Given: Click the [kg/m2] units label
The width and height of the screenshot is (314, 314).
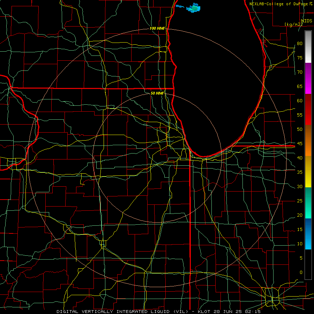Looking at the screenshot, I should tap(293, 24).
